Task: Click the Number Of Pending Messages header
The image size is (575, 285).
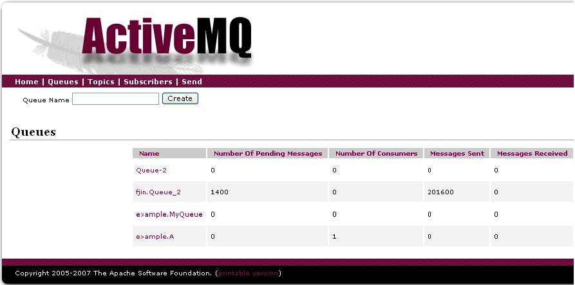Action: tap(268, 154)
